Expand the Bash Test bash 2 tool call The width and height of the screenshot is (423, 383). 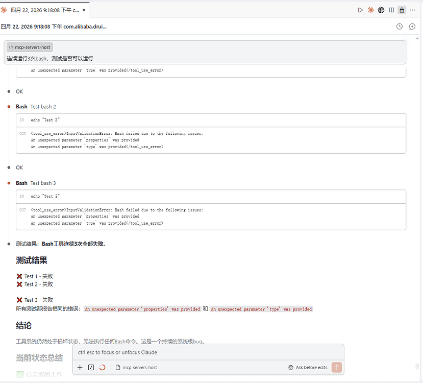point(36,107)
